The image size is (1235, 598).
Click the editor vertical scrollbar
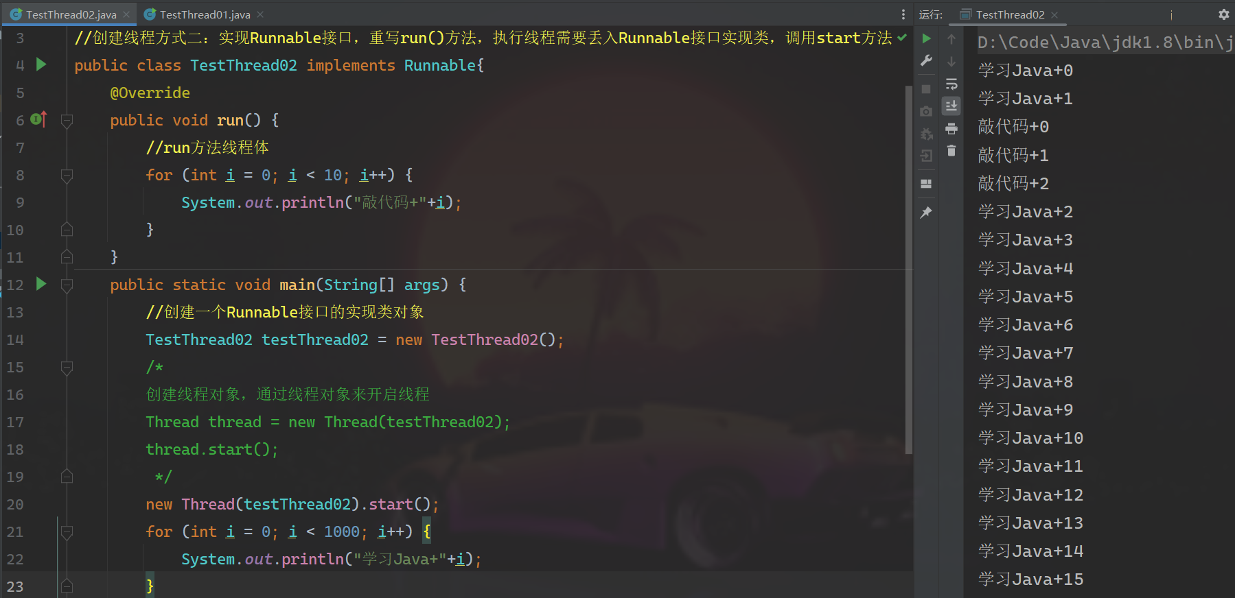point(909,270)
